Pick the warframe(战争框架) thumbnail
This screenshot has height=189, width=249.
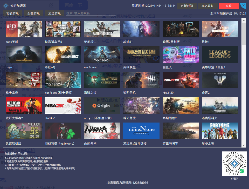63,80
